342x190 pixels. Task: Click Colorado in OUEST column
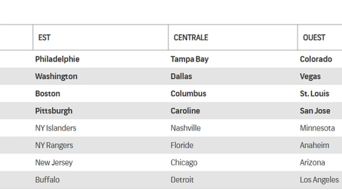[316, 59]
